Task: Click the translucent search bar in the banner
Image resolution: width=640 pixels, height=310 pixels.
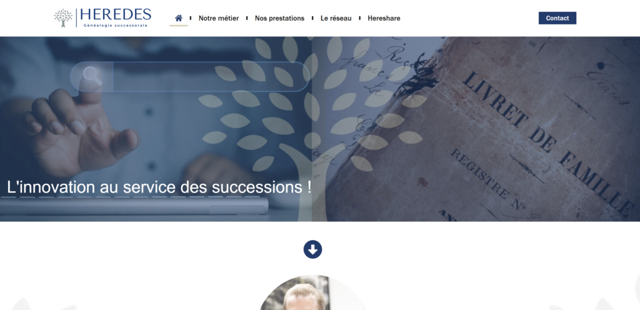Action: coord(190,77)
